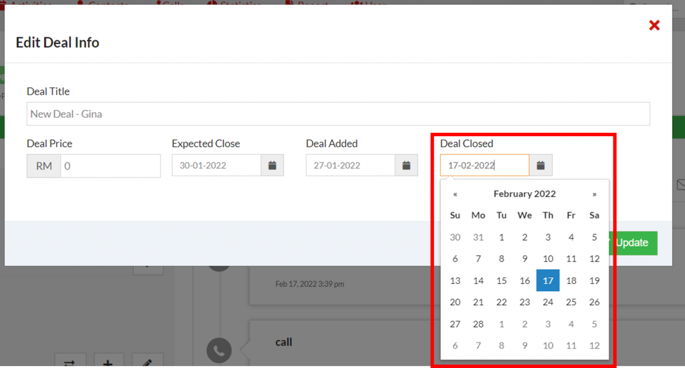This screenshot has height=368, width=685.
Task: Toggle the Deal Closed calendar icon
Action: pos(541,165)
